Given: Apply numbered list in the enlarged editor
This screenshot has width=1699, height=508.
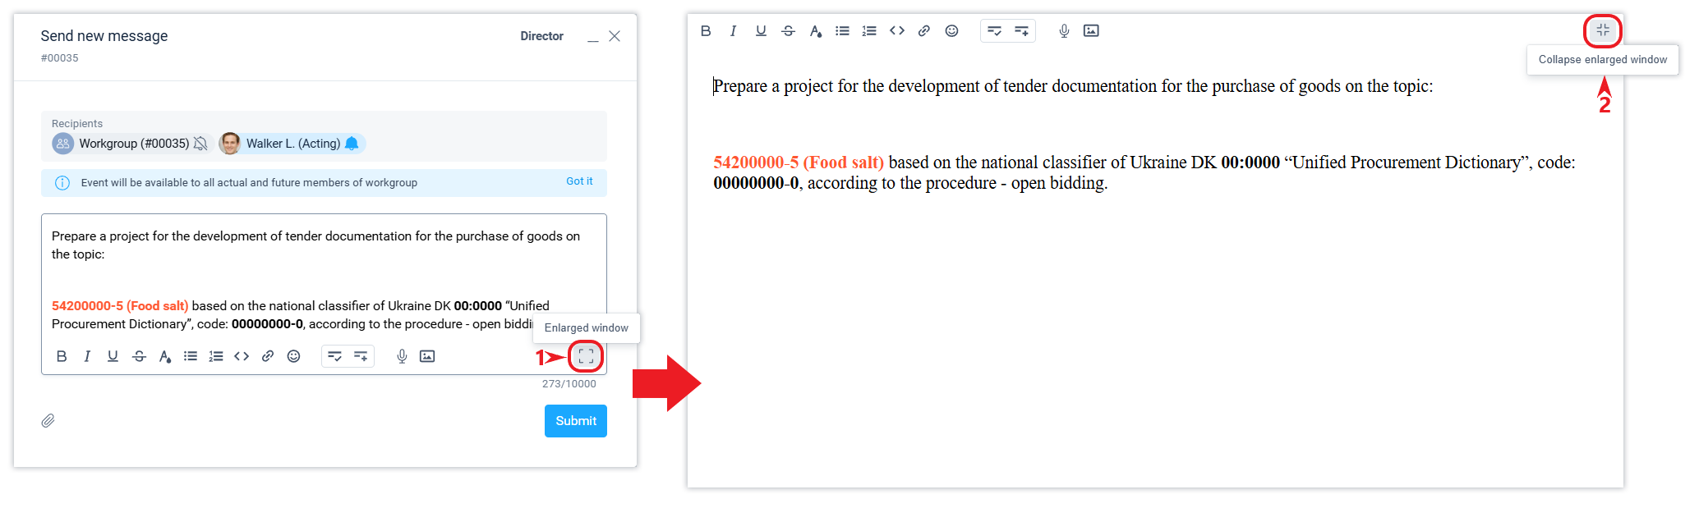Looking at the screenshot, I should [x=869, y=31].
